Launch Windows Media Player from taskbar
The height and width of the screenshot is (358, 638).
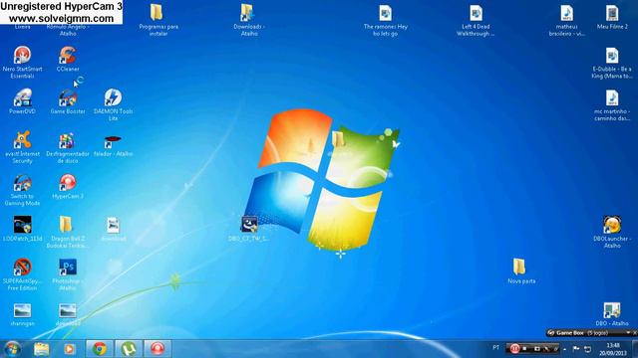tap(69, 349)
